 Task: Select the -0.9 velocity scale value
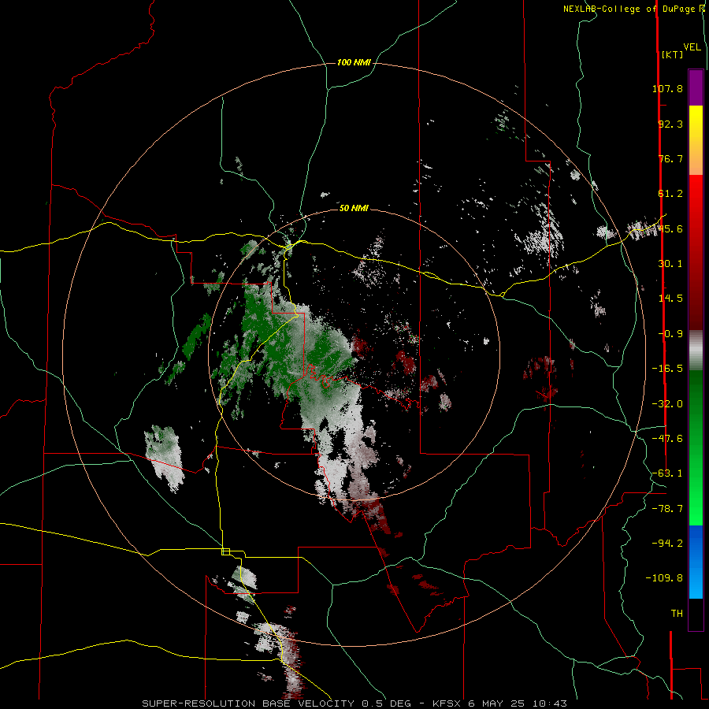(x=670, y=334)
